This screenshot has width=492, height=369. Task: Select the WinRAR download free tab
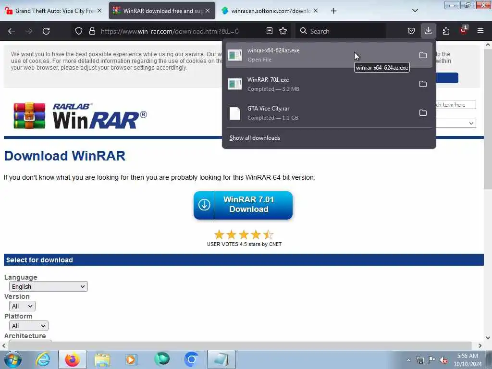tap(162, 11)
